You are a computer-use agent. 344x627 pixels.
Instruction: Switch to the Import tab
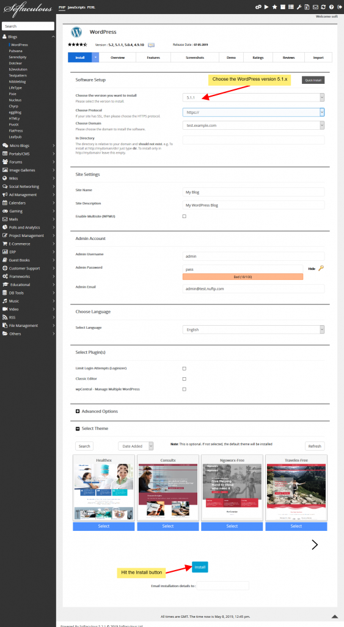[318, 58]
